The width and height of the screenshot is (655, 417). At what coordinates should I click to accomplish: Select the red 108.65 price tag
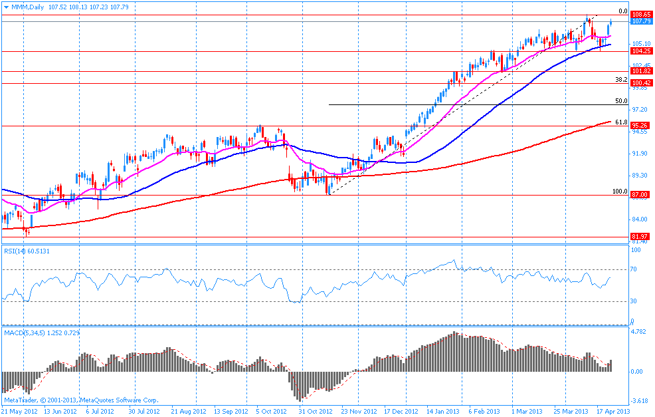pyautogui.click(x=641, y=15)
